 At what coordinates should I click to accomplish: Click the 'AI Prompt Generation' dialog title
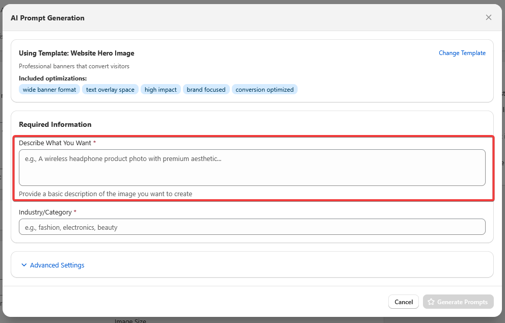pyautogui.click(x=47, y=18)
